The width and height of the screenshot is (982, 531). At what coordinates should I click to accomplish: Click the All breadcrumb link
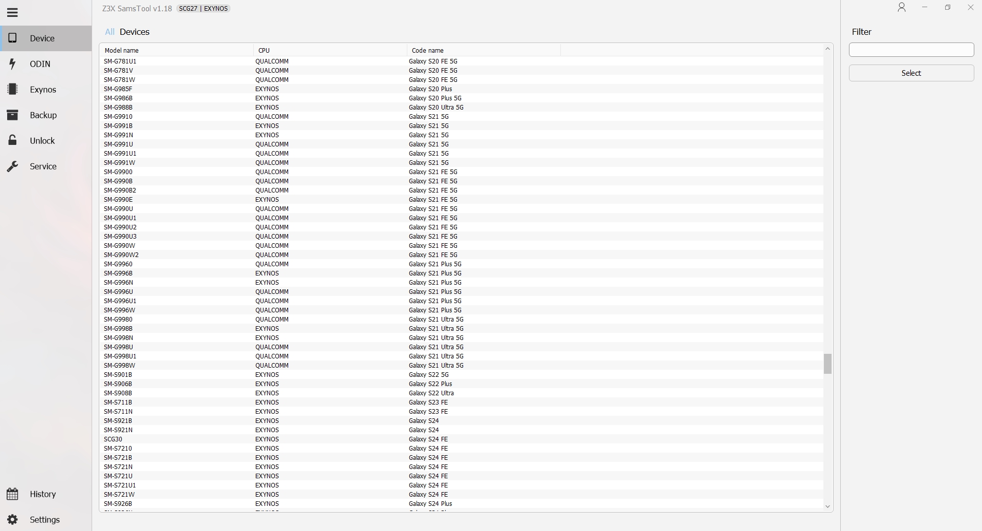tap(110, 32)
